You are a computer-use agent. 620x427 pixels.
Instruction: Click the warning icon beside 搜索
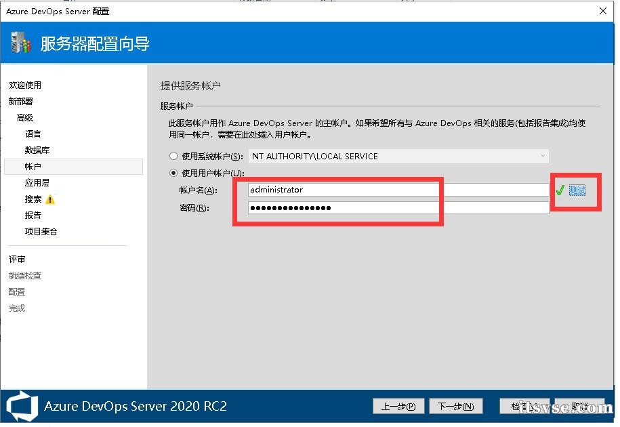tap(50, 199)
